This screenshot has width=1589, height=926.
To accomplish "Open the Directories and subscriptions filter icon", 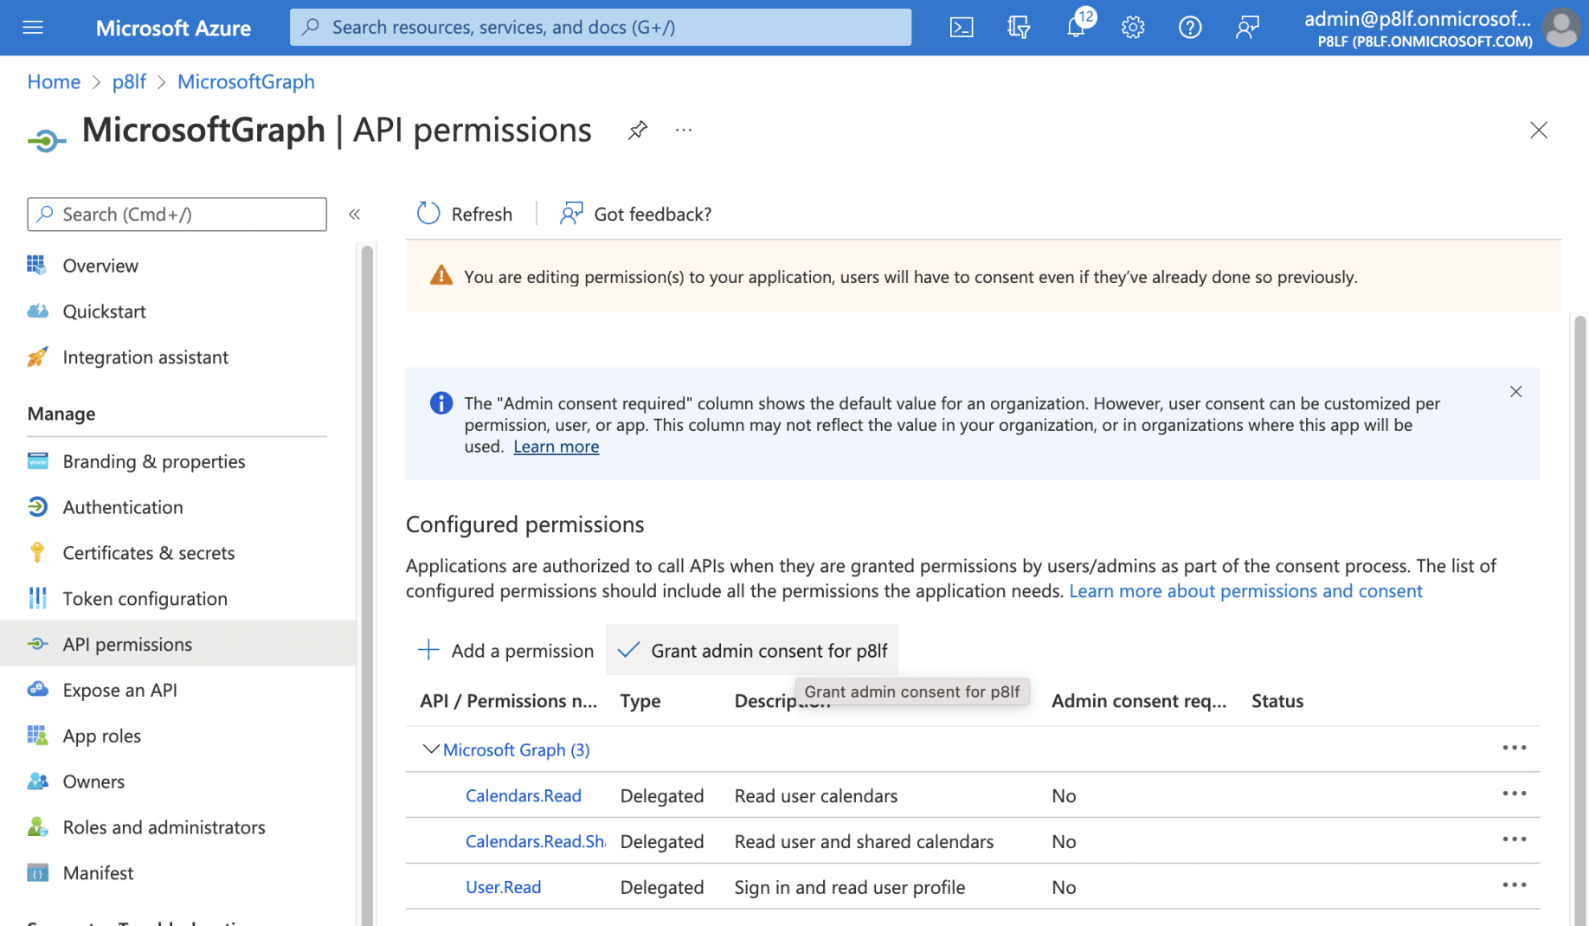I will tap(1019, 28).
